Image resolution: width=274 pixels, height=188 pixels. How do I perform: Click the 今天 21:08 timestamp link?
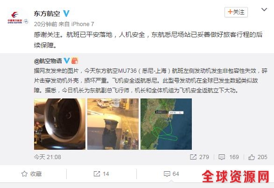pos(48,157)
